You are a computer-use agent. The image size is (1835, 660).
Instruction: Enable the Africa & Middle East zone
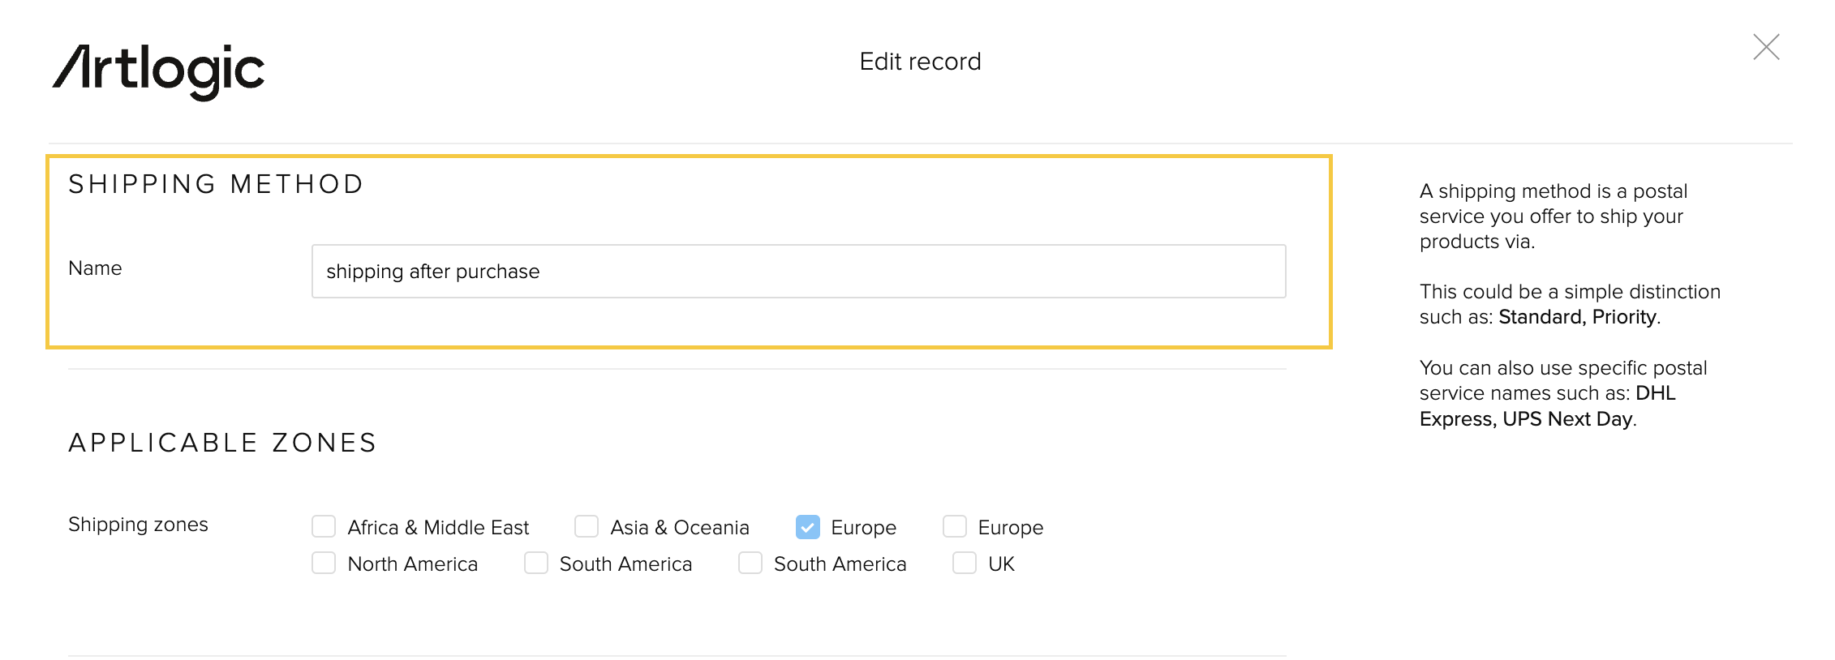point(324,527)
